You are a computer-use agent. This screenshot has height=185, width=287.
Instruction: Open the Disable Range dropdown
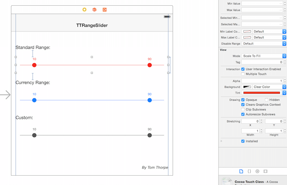(x=264, y=43)
